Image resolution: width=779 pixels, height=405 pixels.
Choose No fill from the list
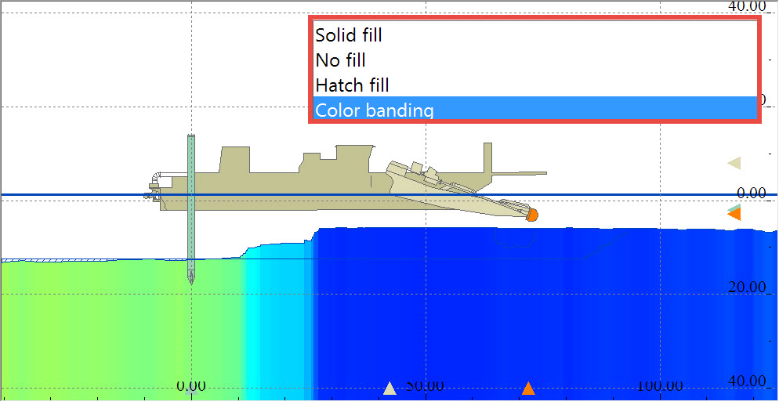[535, 60]
